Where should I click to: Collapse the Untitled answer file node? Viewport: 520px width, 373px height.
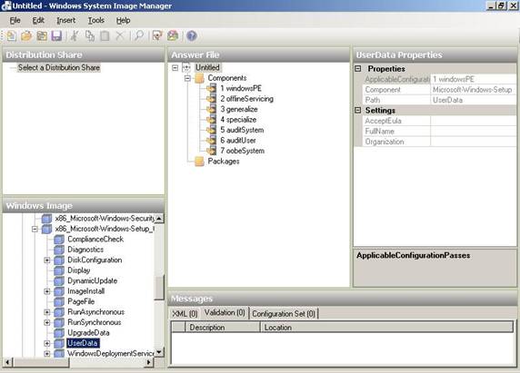coord(175,68)
